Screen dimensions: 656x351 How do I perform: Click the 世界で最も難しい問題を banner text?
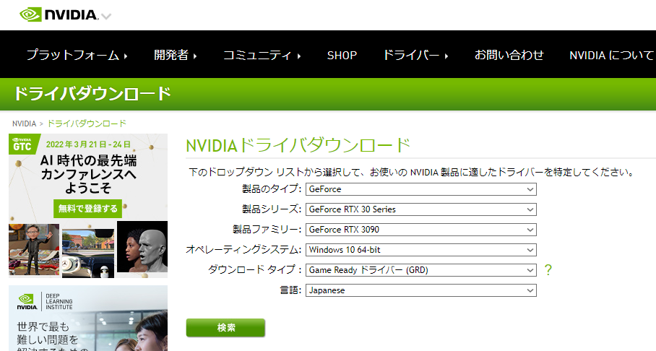pos(48,333)
